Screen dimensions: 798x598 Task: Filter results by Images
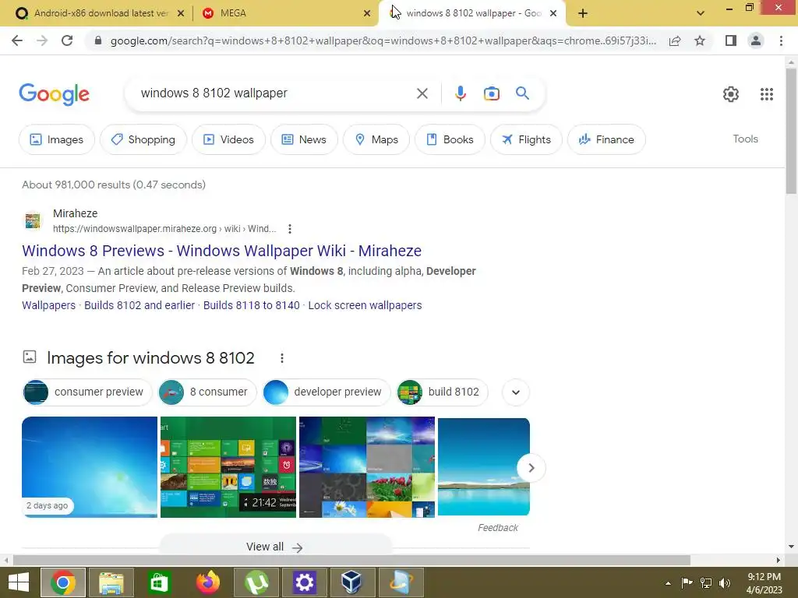coord(56,139)
